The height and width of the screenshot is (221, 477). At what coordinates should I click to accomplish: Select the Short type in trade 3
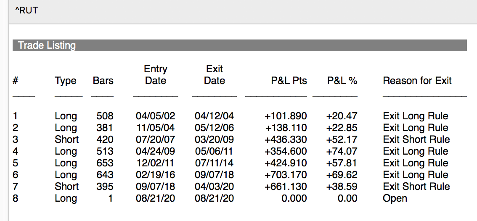66,139
